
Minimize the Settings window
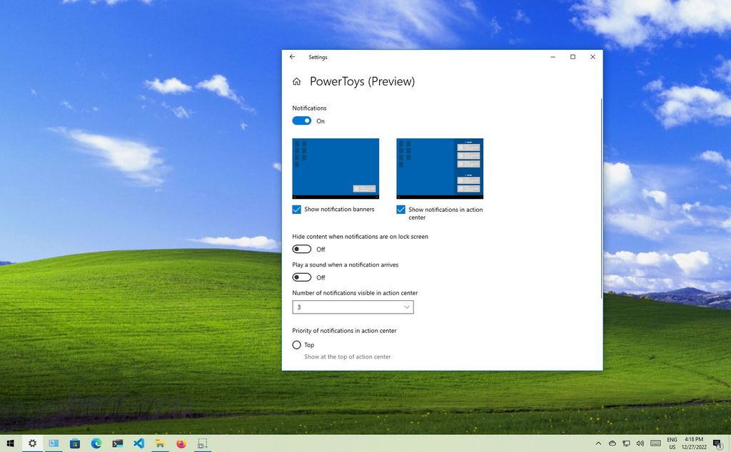(x=553, y=57)
